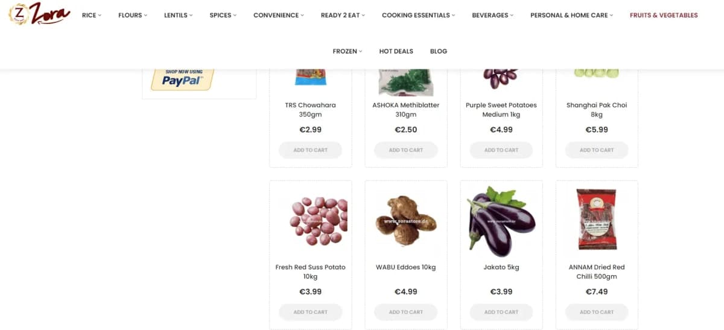Open the ANNAM Dried Red Chilli image
Screen dimensions: 724x330
[597, 220]
